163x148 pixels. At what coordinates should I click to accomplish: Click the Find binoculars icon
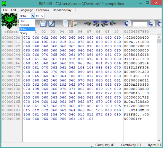(87, 24)
